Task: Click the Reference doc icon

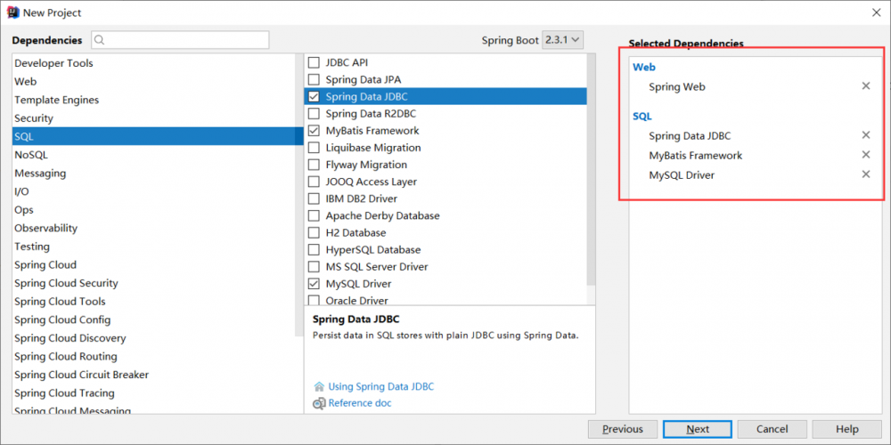Action: click(x=319, y=403)
